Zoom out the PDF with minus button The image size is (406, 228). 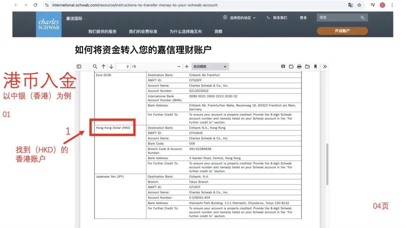(x=179, y=67)
